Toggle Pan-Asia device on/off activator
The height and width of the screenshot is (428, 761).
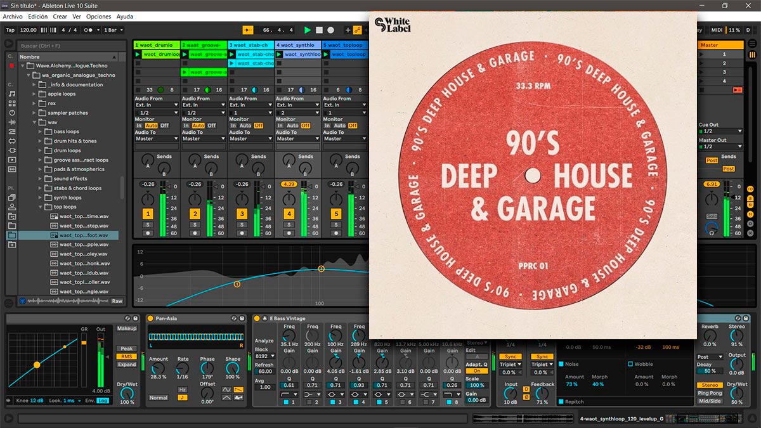150,318
